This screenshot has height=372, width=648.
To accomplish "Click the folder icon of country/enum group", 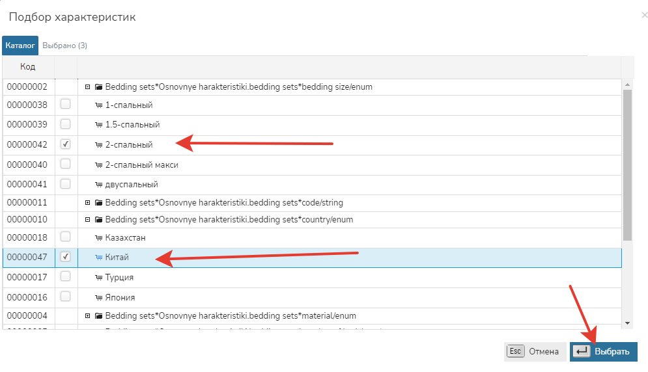I will click(99, 220).
